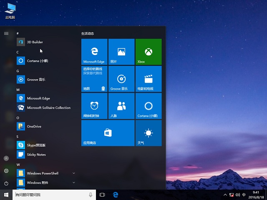Expand the Windows PowerShell folder
Image resolution: width=267 pixels, height=200 pixels.
pos(74,173)
